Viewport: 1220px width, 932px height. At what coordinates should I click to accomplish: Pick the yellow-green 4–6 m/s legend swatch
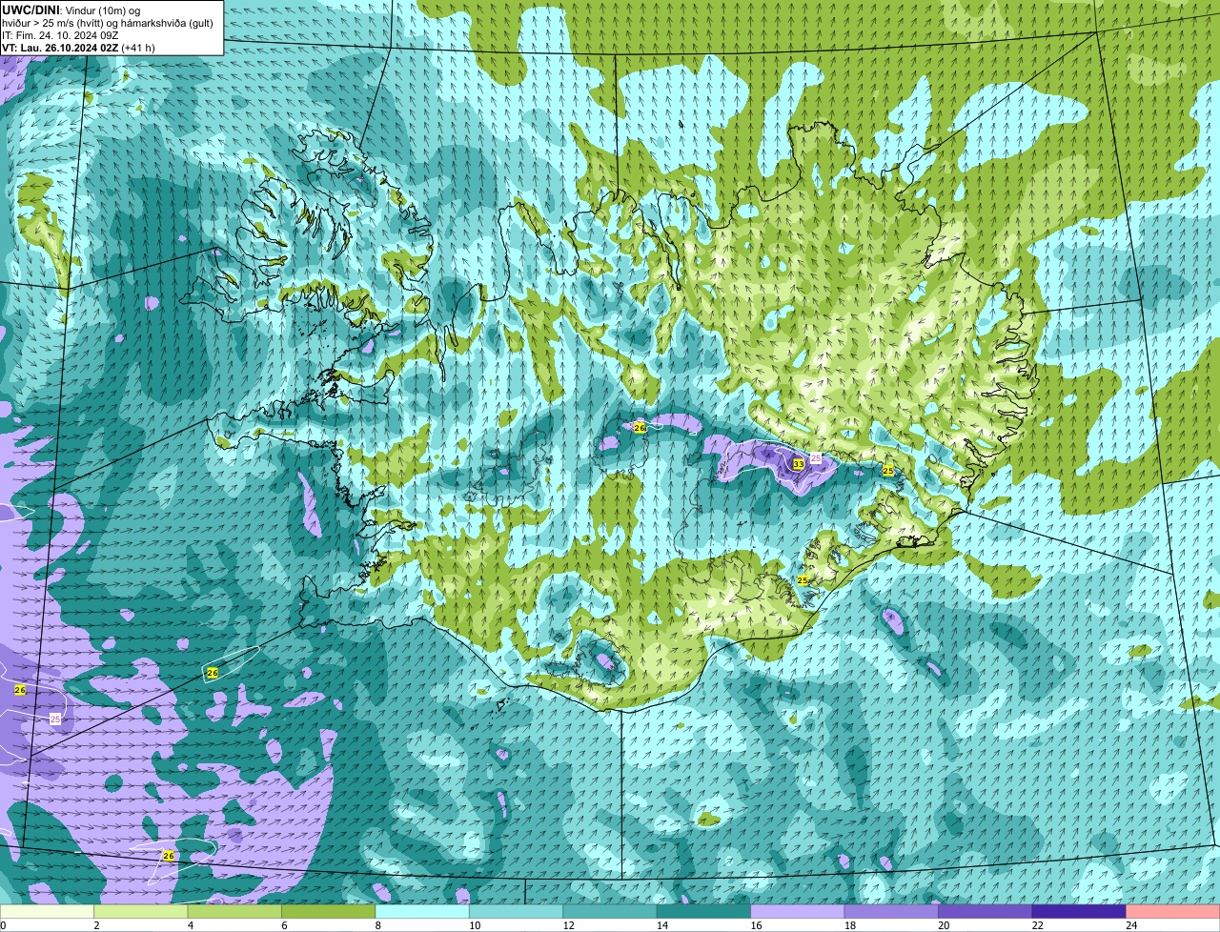pyautogui.click(x=236, y=911)
